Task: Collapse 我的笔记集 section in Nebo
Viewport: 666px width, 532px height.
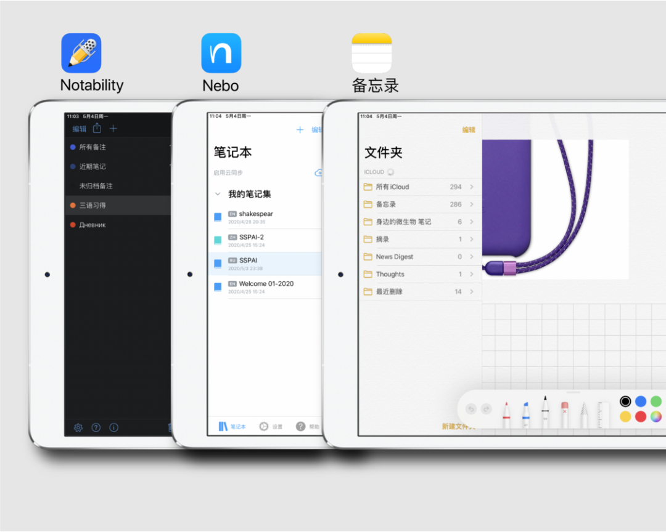Action: (x=218, y=194)
